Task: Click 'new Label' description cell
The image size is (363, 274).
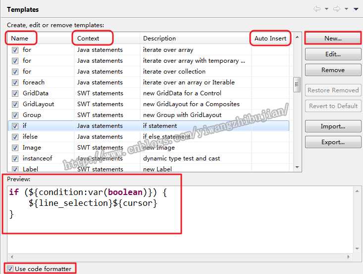Action: (x=157, y=169)
